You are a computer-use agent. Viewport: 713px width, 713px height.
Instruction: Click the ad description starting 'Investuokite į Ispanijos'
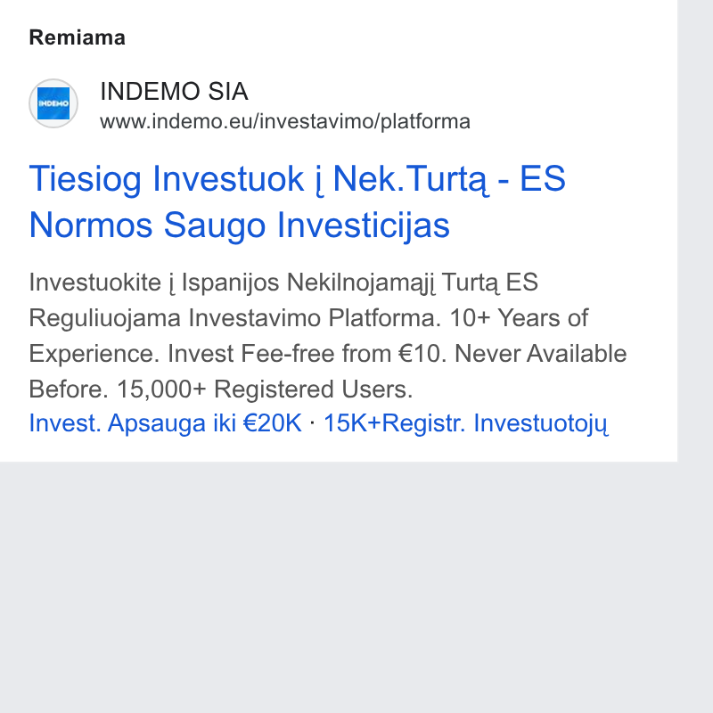point(328,336)
